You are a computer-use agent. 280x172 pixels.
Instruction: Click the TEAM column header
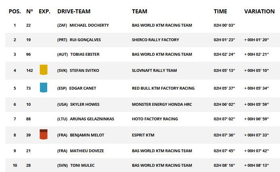point(140,11)
